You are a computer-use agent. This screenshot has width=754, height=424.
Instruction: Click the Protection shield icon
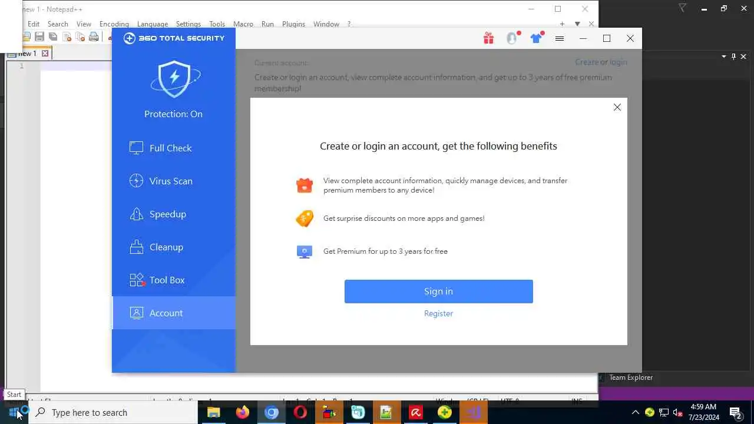(x=174, y=79)
